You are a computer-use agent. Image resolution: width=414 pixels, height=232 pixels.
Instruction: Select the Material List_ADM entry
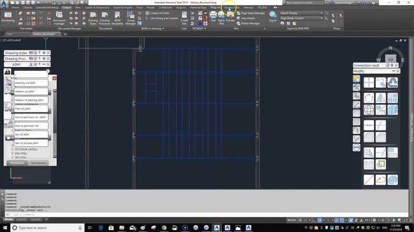click(x=31, y=92)
